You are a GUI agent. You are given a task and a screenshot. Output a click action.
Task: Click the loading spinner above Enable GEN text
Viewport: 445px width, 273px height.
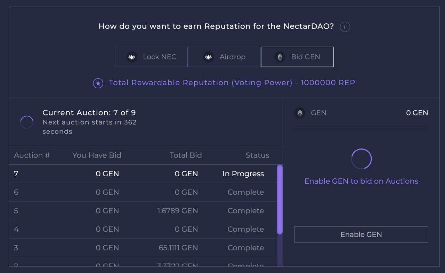tap(361, 159)
